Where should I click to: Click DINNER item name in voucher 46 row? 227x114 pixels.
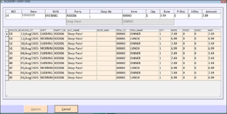(144, 73)
